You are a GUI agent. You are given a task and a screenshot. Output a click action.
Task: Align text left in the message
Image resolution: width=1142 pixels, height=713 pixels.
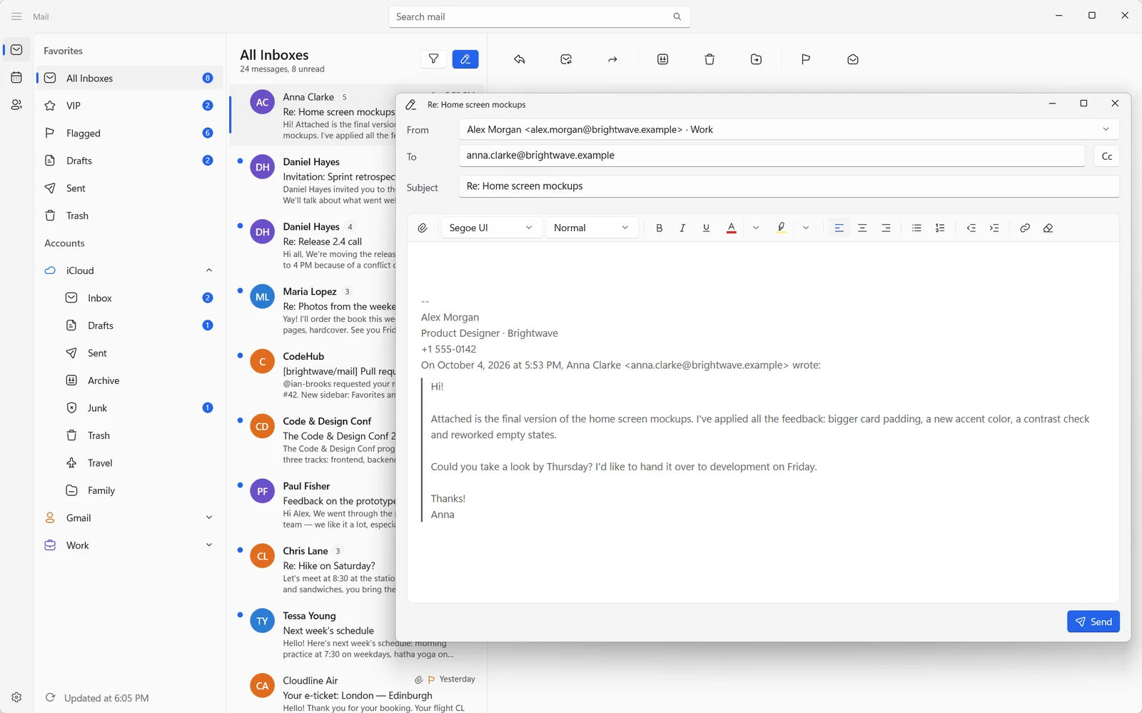839,228
